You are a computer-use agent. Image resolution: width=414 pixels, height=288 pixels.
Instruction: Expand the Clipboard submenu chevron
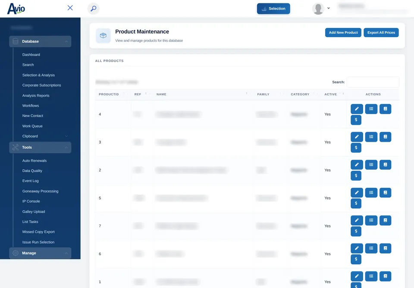[66, 136]
